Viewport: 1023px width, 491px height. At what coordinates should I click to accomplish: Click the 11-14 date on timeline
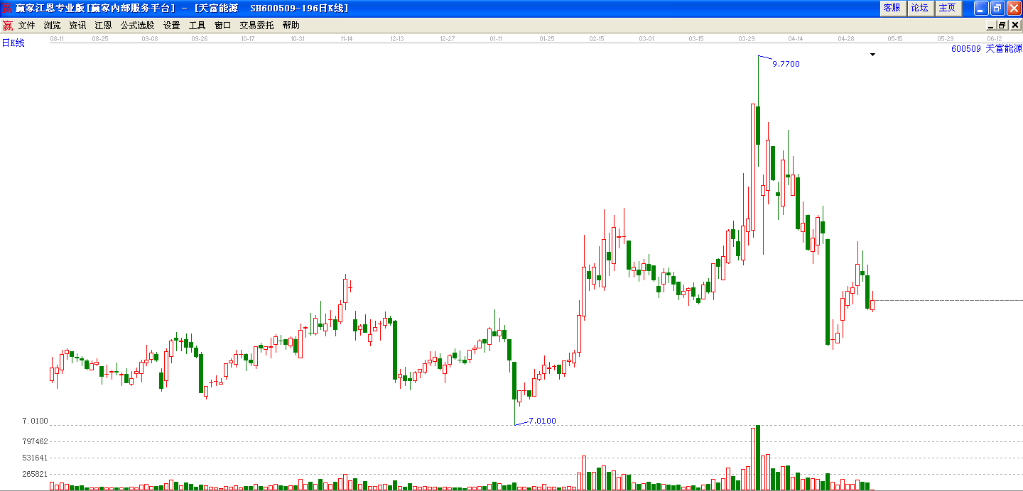[x=347, y=39]
